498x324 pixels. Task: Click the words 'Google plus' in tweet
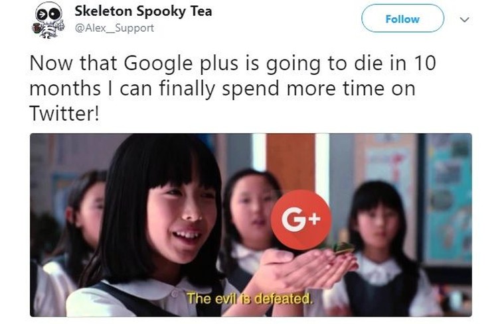[181, 64]
